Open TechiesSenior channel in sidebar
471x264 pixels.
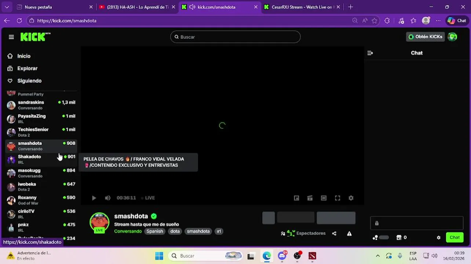41,132
